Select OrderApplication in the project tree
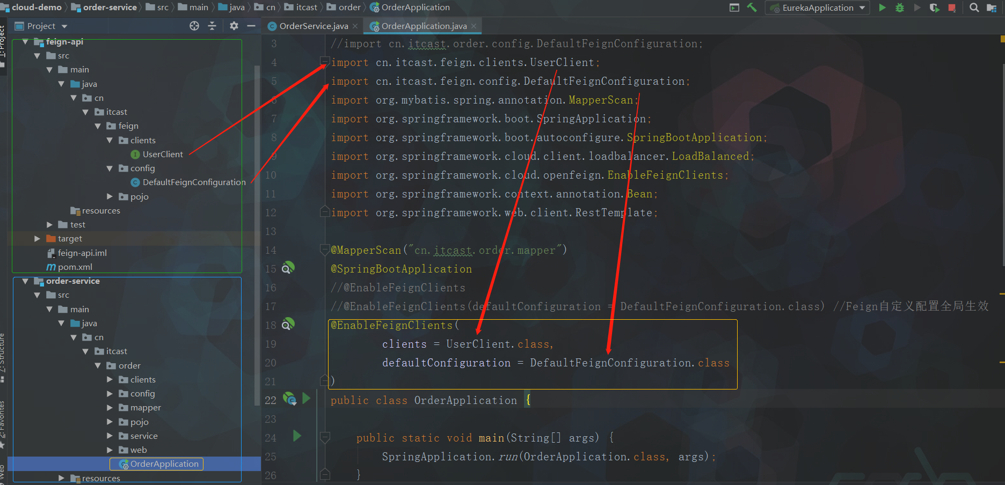Image resolution: width=1005 pixels, height=485 pixels. click(164, 464)
